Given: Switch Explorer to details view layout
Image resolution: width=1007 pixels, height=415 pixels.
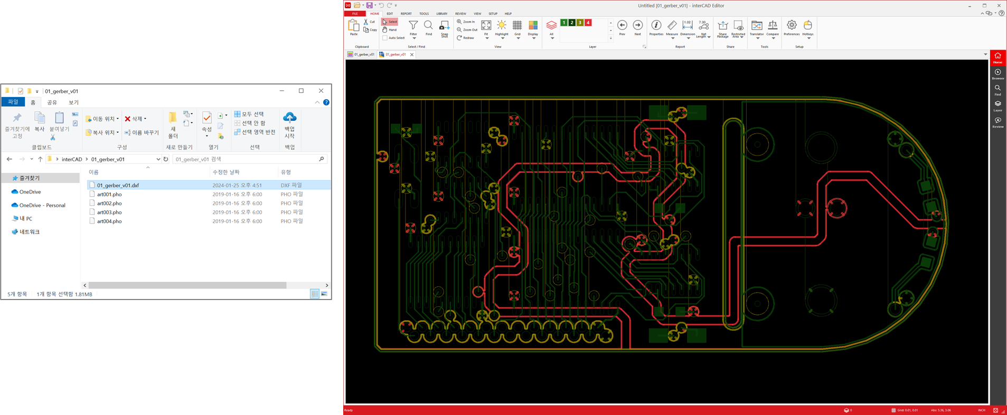Looking at the screenshot, I should (x=315, y=294).
